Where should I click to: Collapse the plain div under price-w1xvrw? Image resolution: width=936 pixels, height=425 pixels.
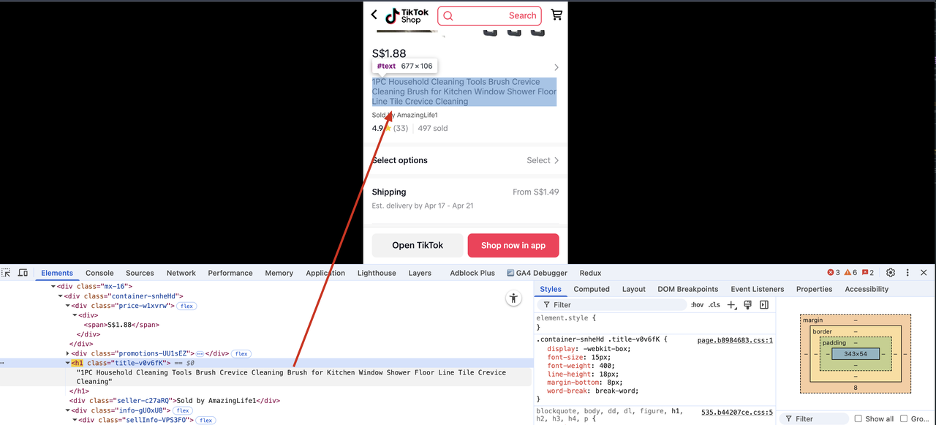coord(75,315)
